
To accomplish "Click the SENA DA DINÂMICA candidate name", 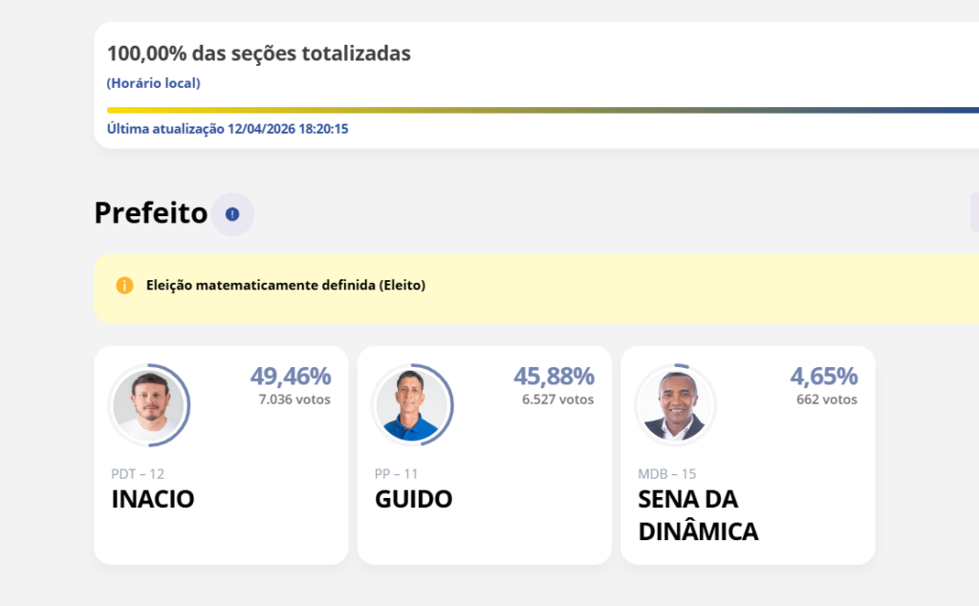I will (698, 515).
